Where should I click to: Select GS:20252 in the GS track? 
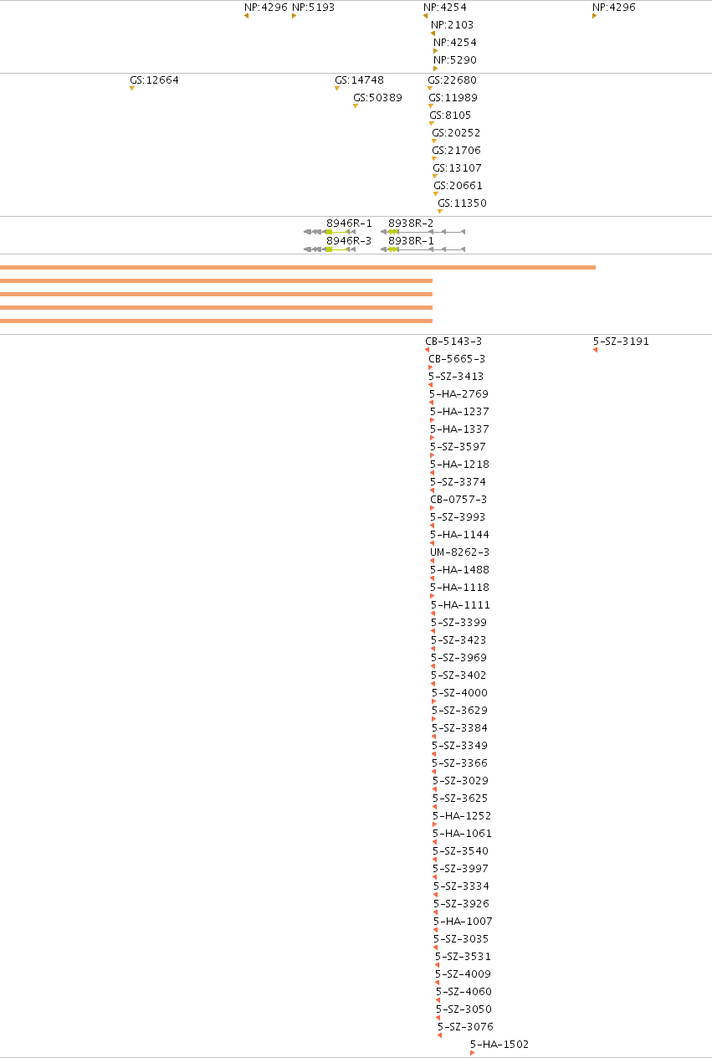(456, 134)
